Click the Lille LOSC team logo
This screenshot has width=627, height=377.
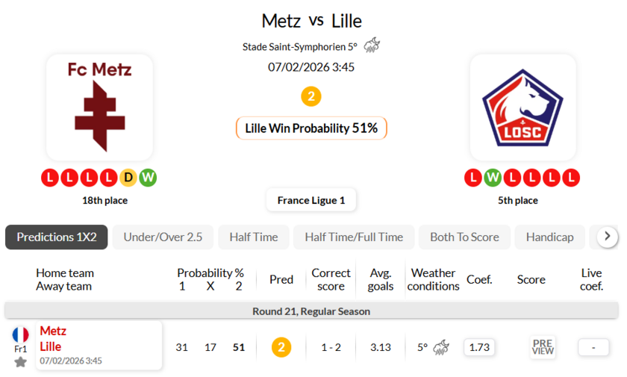(522, 107)
